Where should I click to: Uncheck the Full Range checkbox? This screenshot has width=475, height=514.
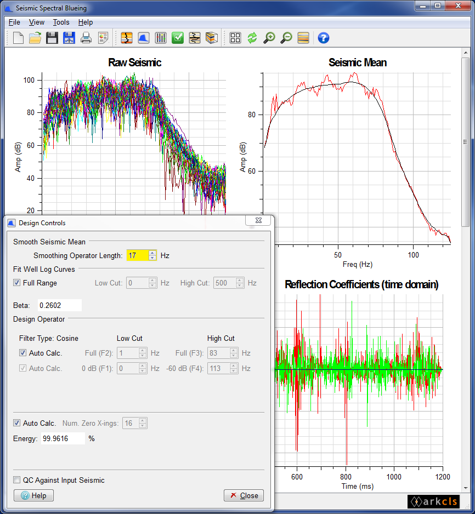click(17, 283)
